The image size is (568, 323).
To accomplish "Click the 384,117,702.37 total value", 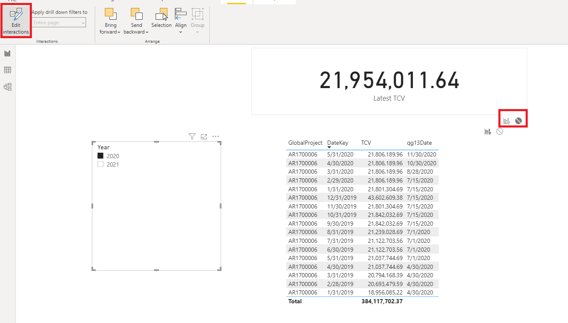I will point(382,301).
